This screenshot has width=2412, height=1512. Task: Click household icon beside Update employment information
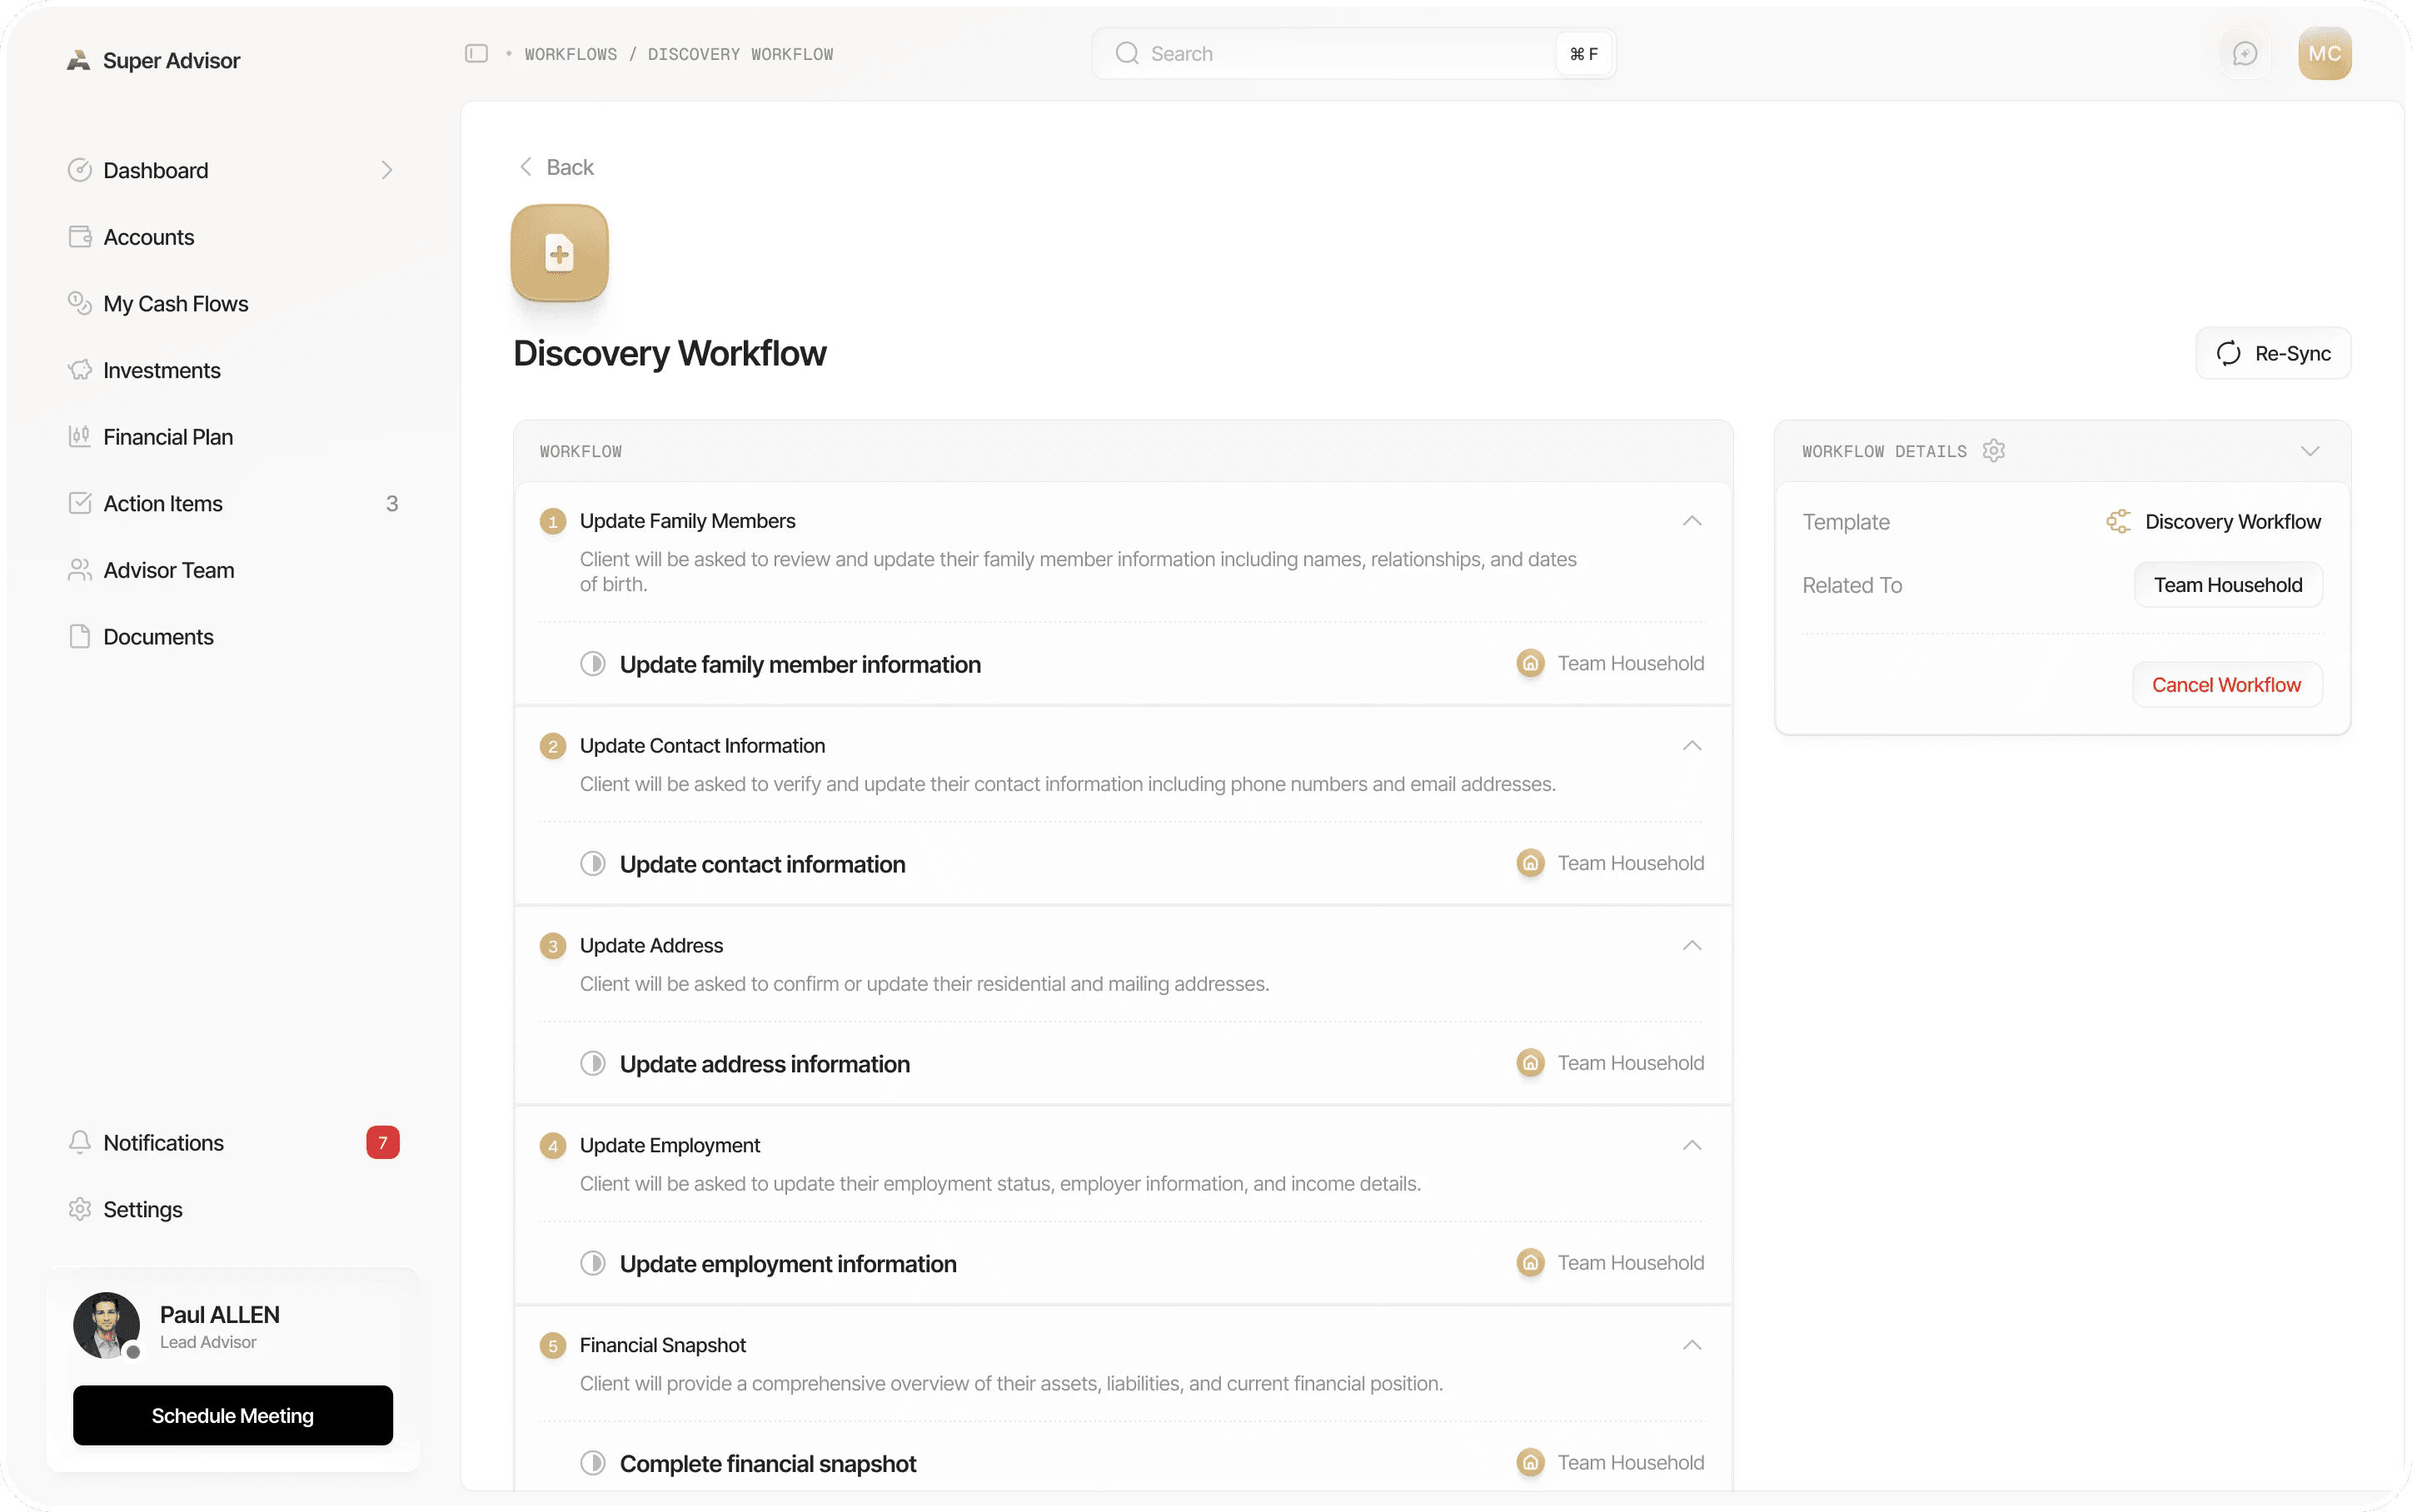click(1530, 1263)
